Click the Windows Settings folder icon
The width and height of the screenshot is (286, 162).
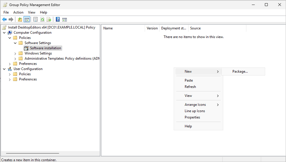pyautogui.click(x=21, y=53)
